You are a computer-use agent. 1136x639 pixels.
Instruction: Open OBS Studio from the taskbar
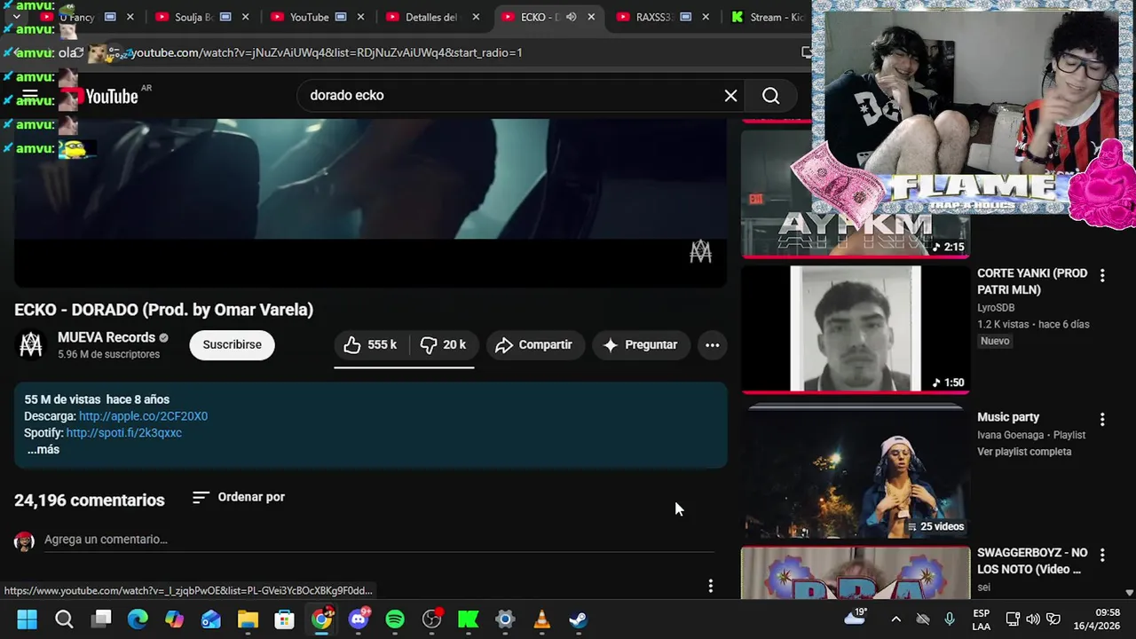coord(432,619)
